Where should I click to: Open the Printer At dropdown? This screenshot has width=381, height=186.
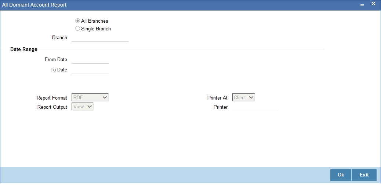[x=243, y=97]
